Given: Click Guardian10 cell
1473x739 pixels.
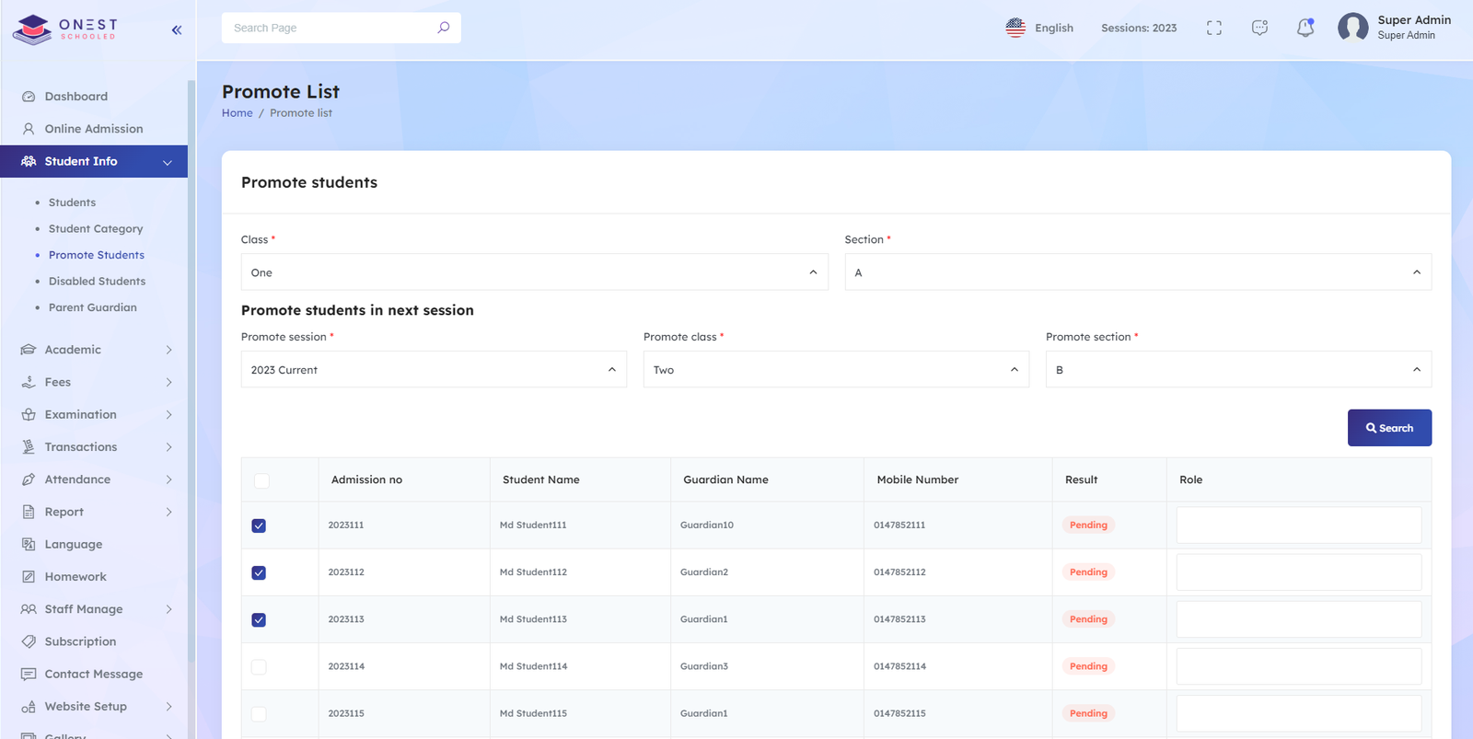Looking at the screenshot, I should pyautogui.click(x=707, y=525).
